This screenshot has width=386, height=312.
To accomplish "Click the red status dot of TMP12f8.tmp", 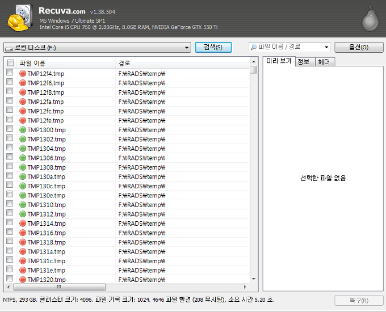I will 23,92.
